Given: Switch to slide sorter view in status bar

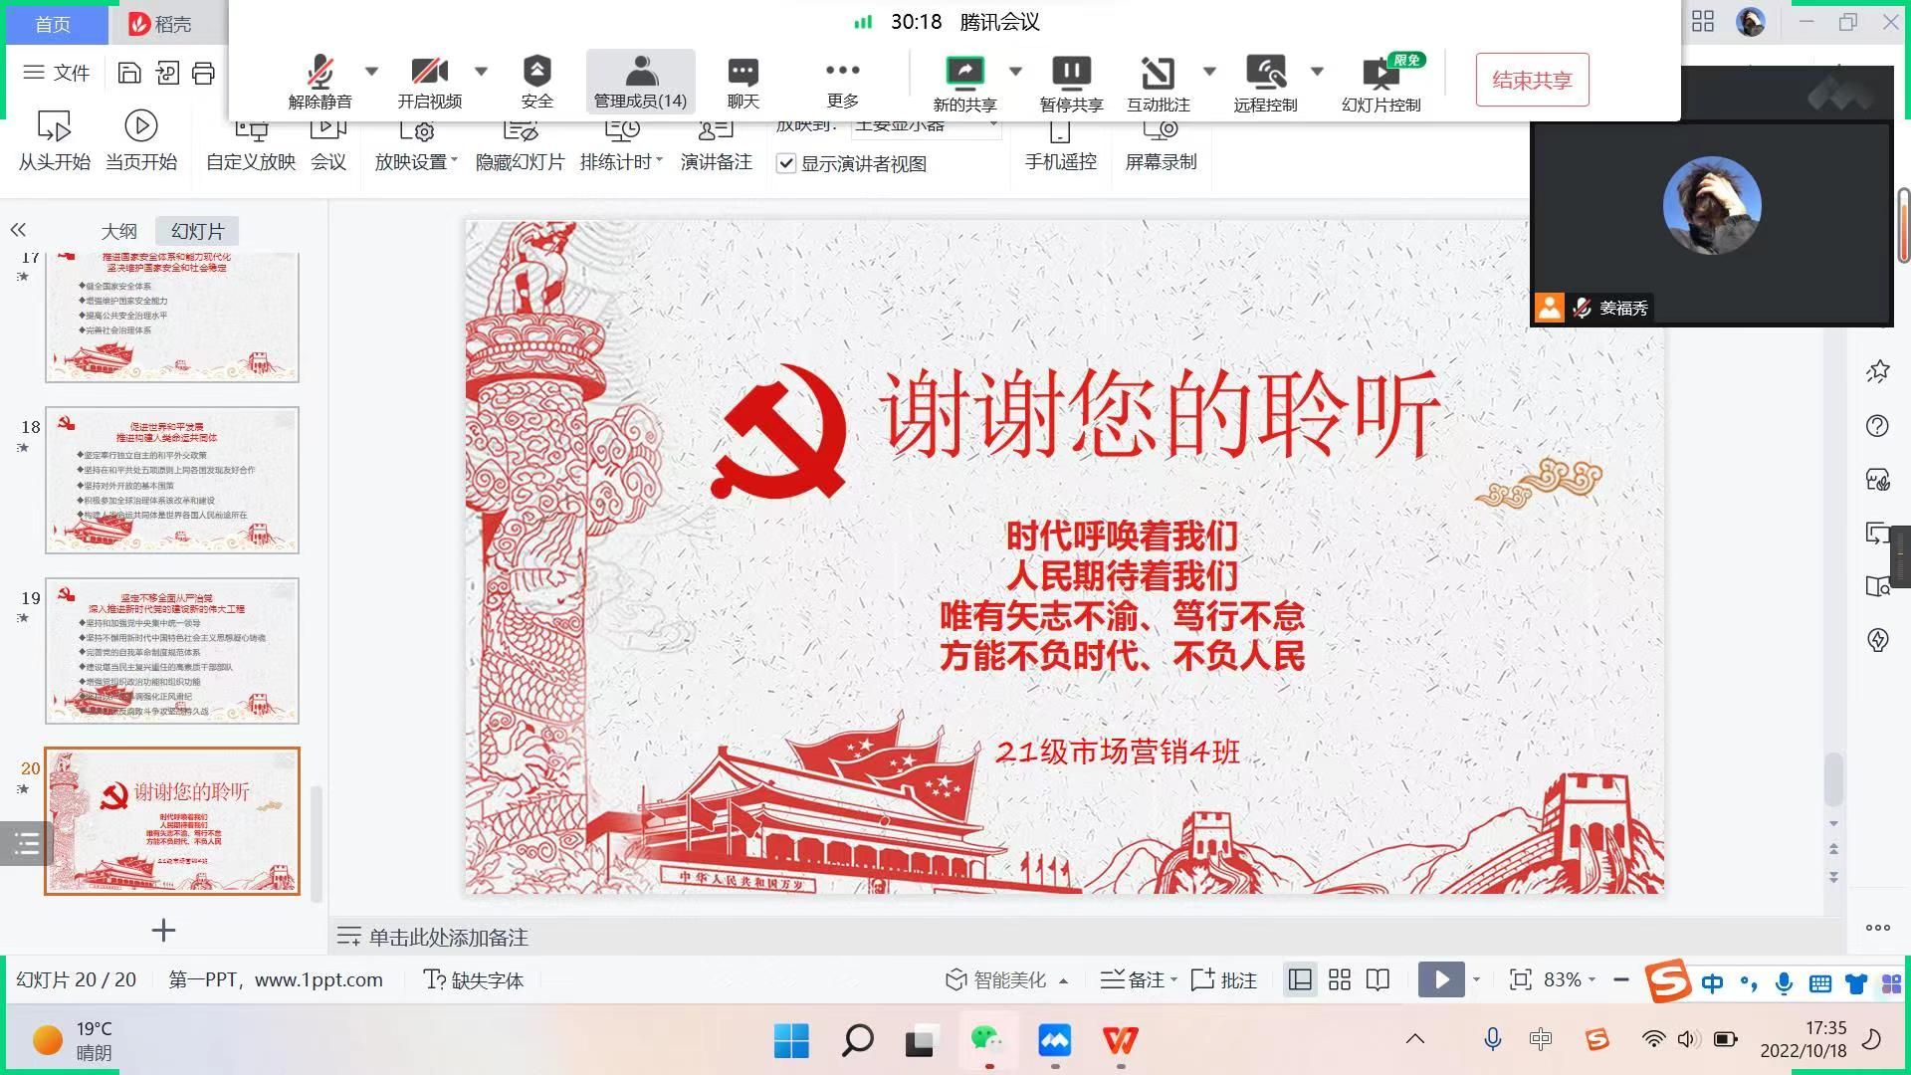Looking at the screenshot, I should pos(1340,980).
